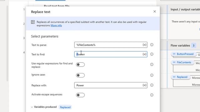Insert variable in Text to parse field
This screenshot has width=200, height=112.
click(x=144, y=45)
